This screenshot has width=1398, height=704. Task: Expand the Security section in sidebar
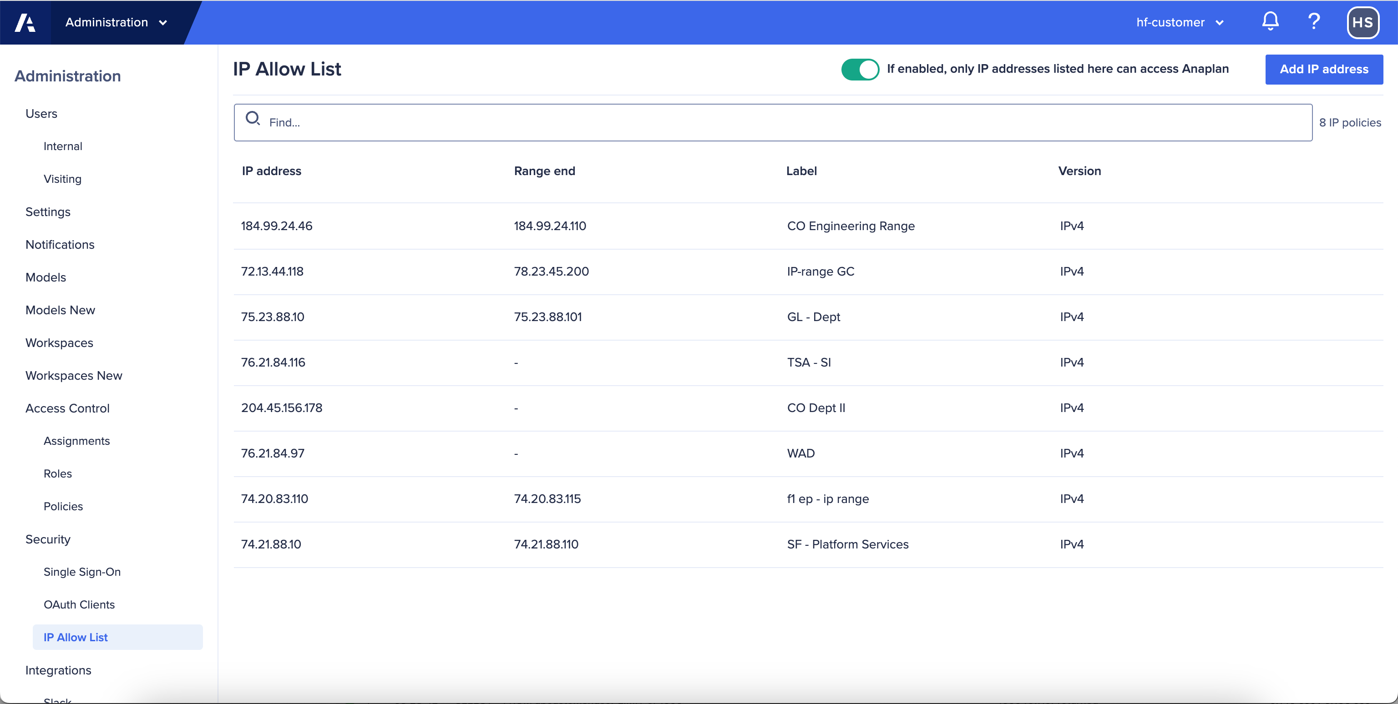point(48,539)
